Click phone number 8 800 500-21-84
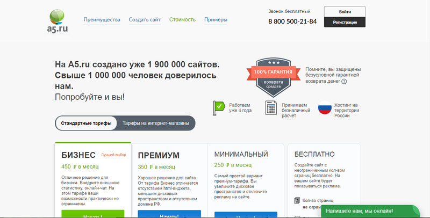The height and width of the screenshot is (218, 430). [x=292, y=21]
